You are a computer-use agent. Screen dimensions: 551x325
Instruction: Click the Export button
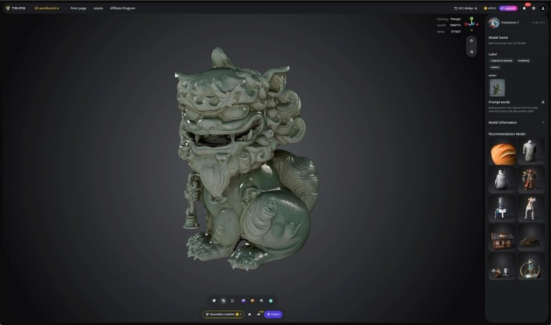coord(273,314)
